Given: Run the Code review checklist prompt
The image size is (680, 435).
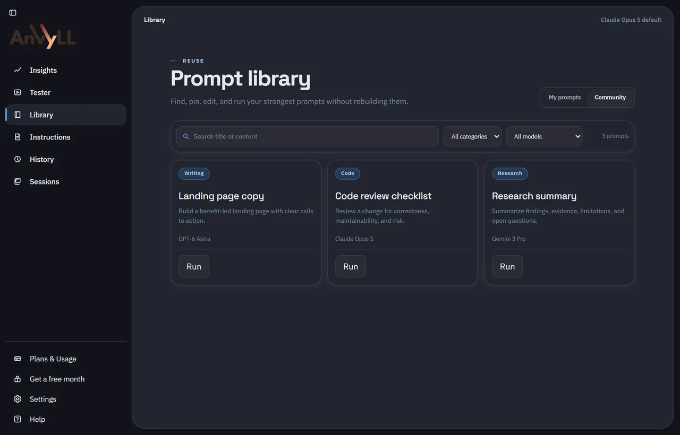Looking at the screenshot, I should (351, 266).
